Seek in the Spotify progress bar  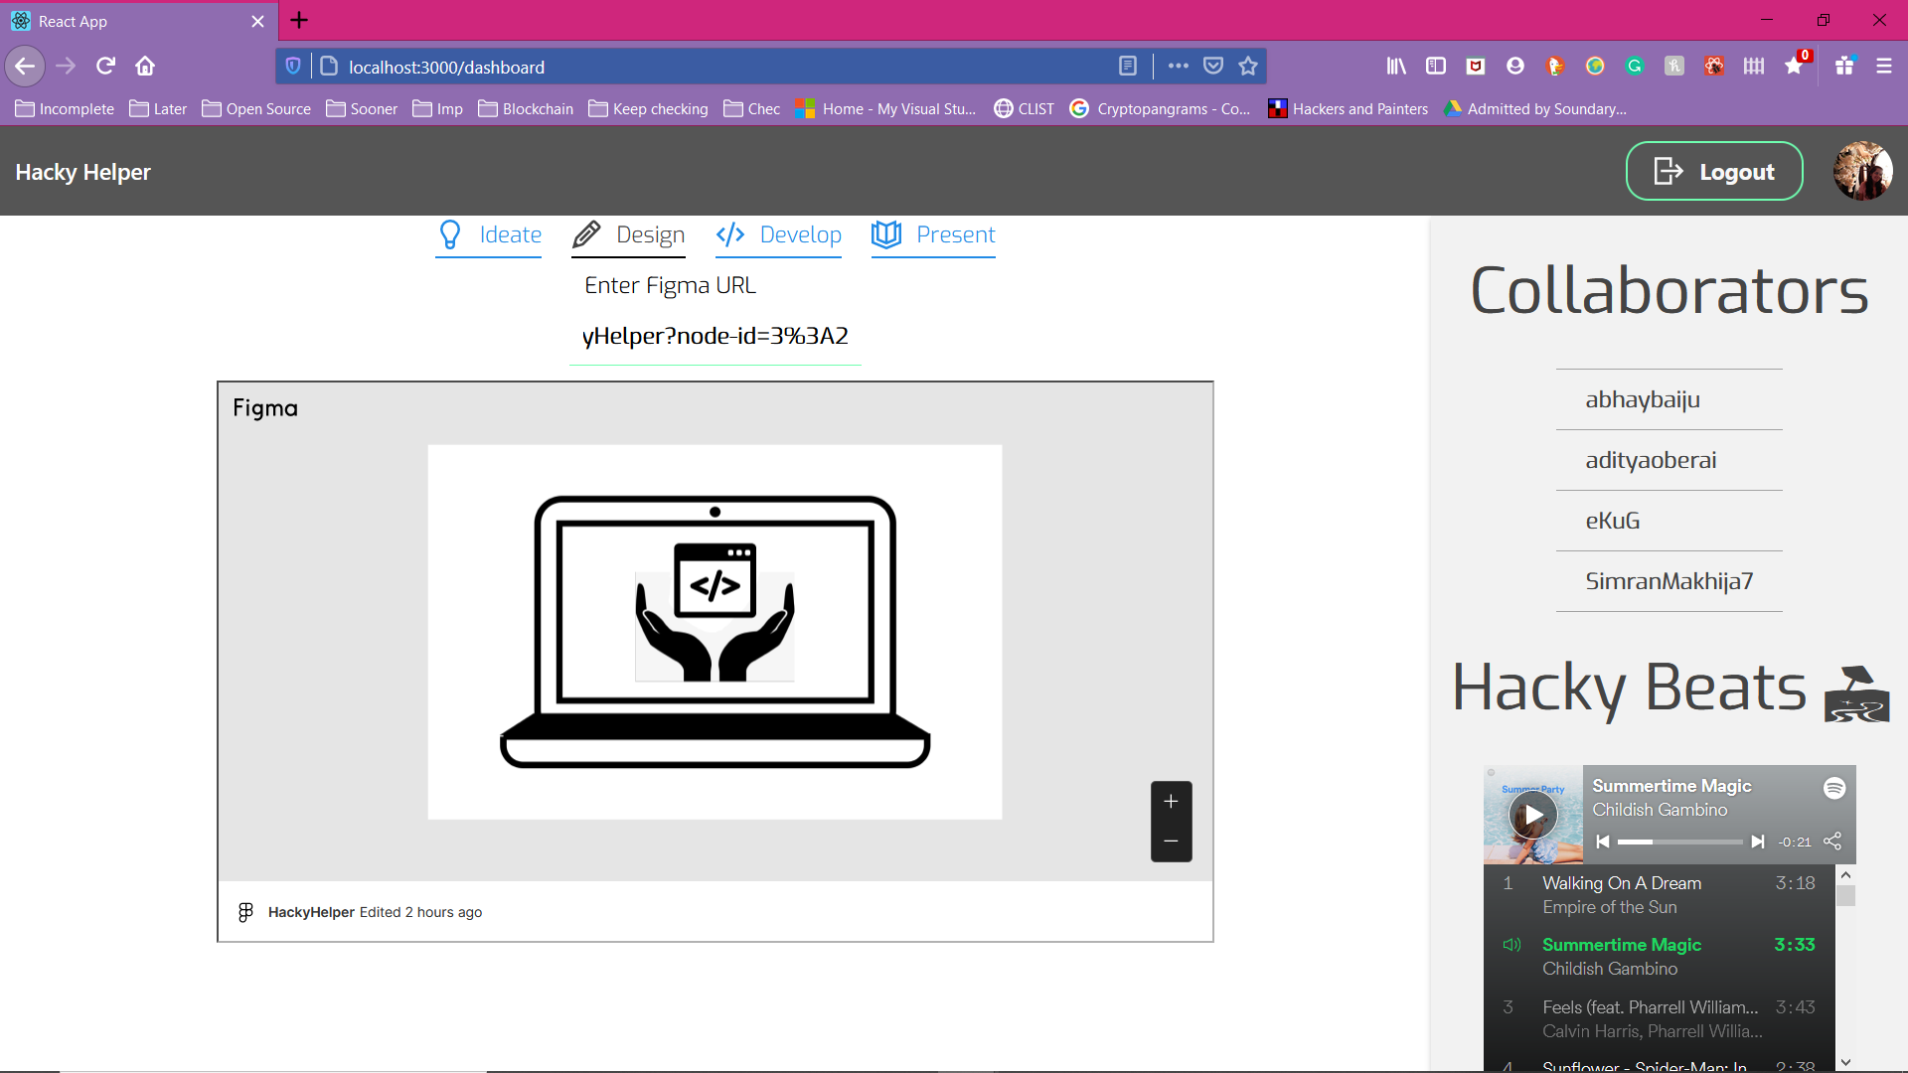[1679, 842]
